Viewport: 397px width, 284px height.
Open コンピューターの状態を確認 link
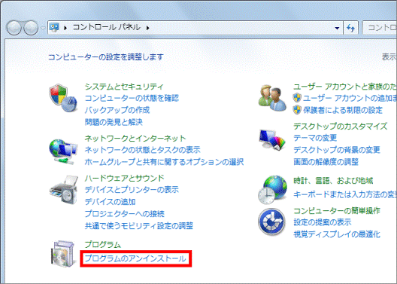click(132, 98)
